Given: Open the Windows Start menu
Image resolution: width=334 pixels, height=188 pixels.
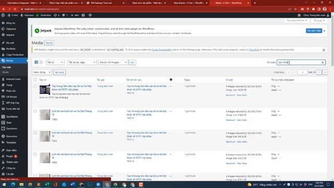Looking at the screenshot, I should (4, 184).
